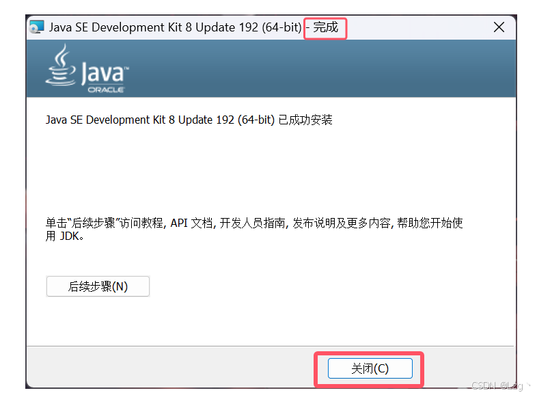The height and width of the screenshot is (395, 537).
Task: Open 后续步骤(N) next steps button
Action: pyautogui.click(x=98, y=286)
